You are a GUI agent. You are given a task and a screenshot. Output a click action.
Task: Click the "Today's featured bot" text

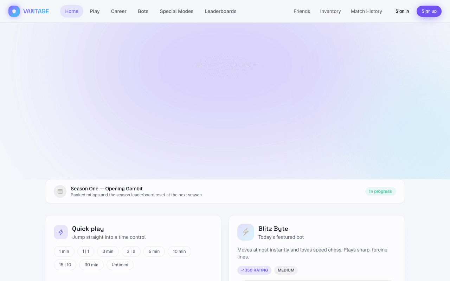281,237
